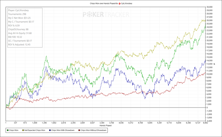Click 'ROI % Adjusted: 12.45' stat
Viewport: 222px width, 137px height.
19,45
